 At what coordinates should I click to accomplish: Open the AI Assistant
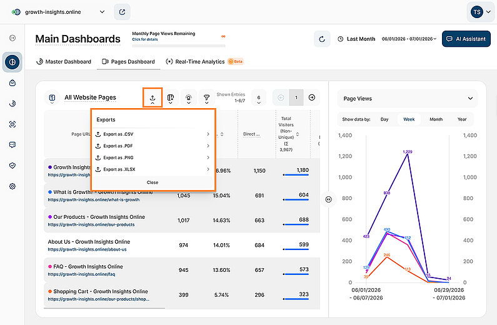pos(466,39)
